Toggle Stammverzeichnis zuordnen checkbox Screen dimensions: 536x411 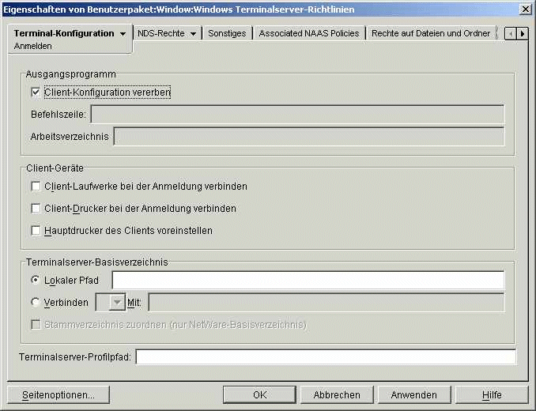click(x=36, y=324)
